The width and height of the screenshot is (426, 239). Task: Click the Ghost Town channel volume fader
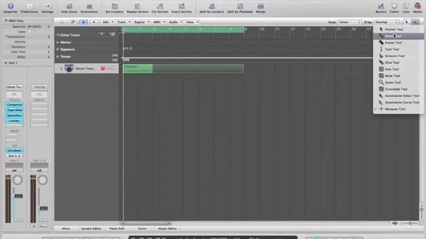[18, 196]
